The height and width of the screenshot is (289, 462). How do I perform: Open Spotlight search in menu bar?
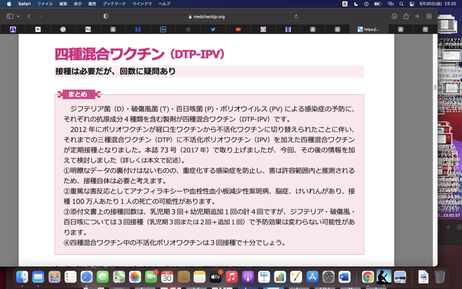tap(401, 4)
